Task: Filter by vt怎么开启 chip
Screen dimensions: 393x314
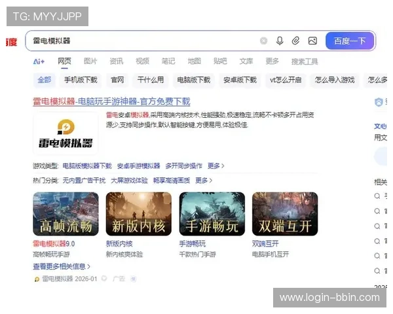Action: (x=286, y=80)
